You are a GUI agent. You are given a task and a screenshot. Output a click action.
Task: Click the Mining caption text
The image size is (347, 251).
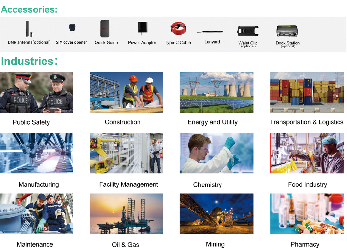tap(215, 244)
